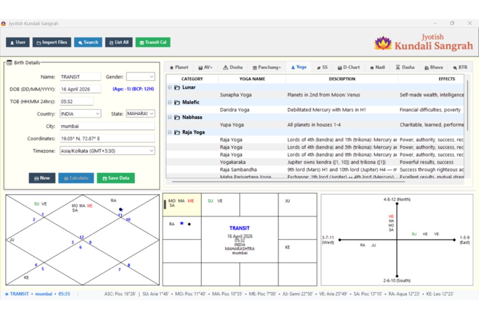Image resolution: width=479 pixels, height=319 pixels.
Task: Open the Country dropdown showing INDIA
Action: point(80,114)
